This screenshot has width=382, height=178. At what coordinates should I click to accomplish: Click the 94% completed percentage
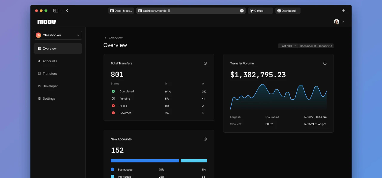[168, 92]
